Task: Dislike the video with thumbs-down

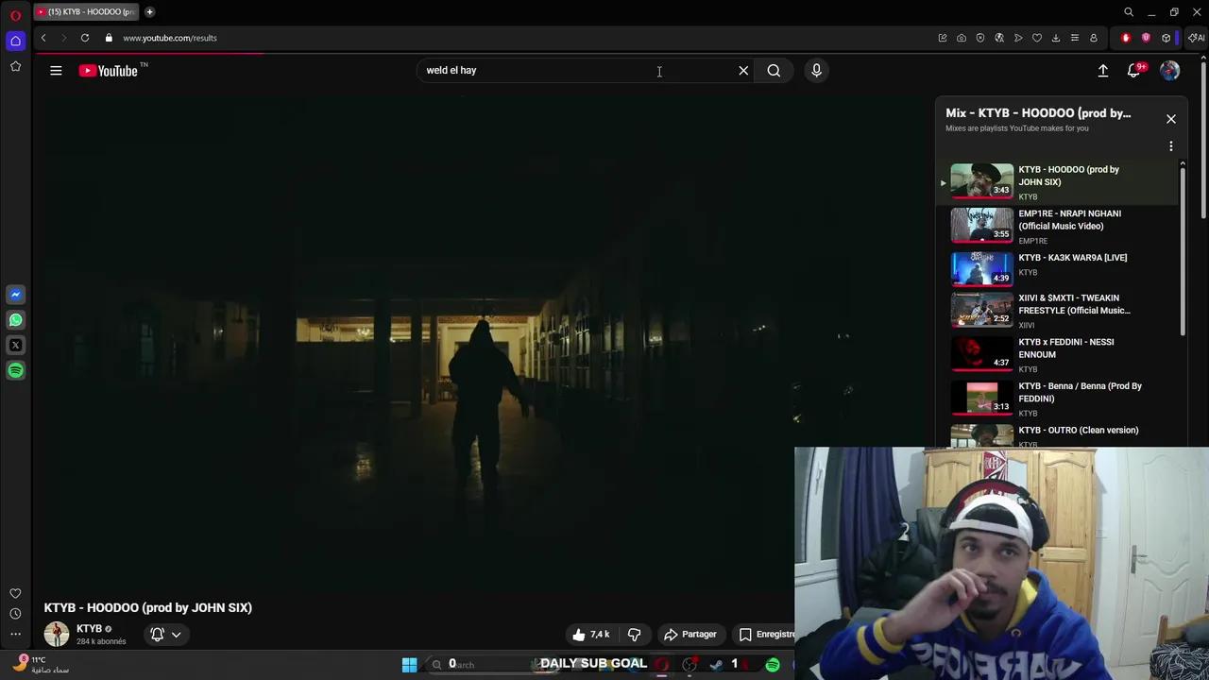Action: coord(635,635)
